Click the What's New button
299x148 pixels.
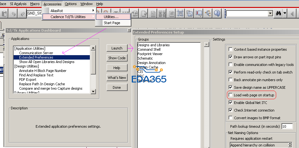117,78
